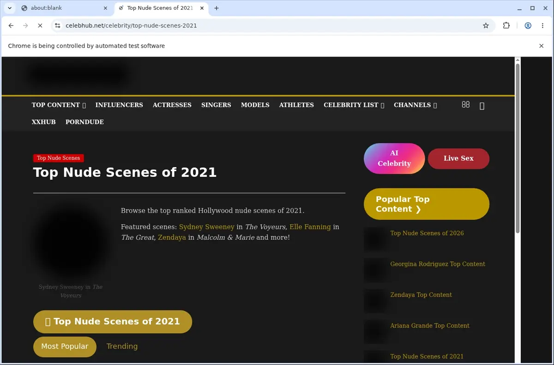Open Chrome's three-dot menu

click(x=542, y=26)
